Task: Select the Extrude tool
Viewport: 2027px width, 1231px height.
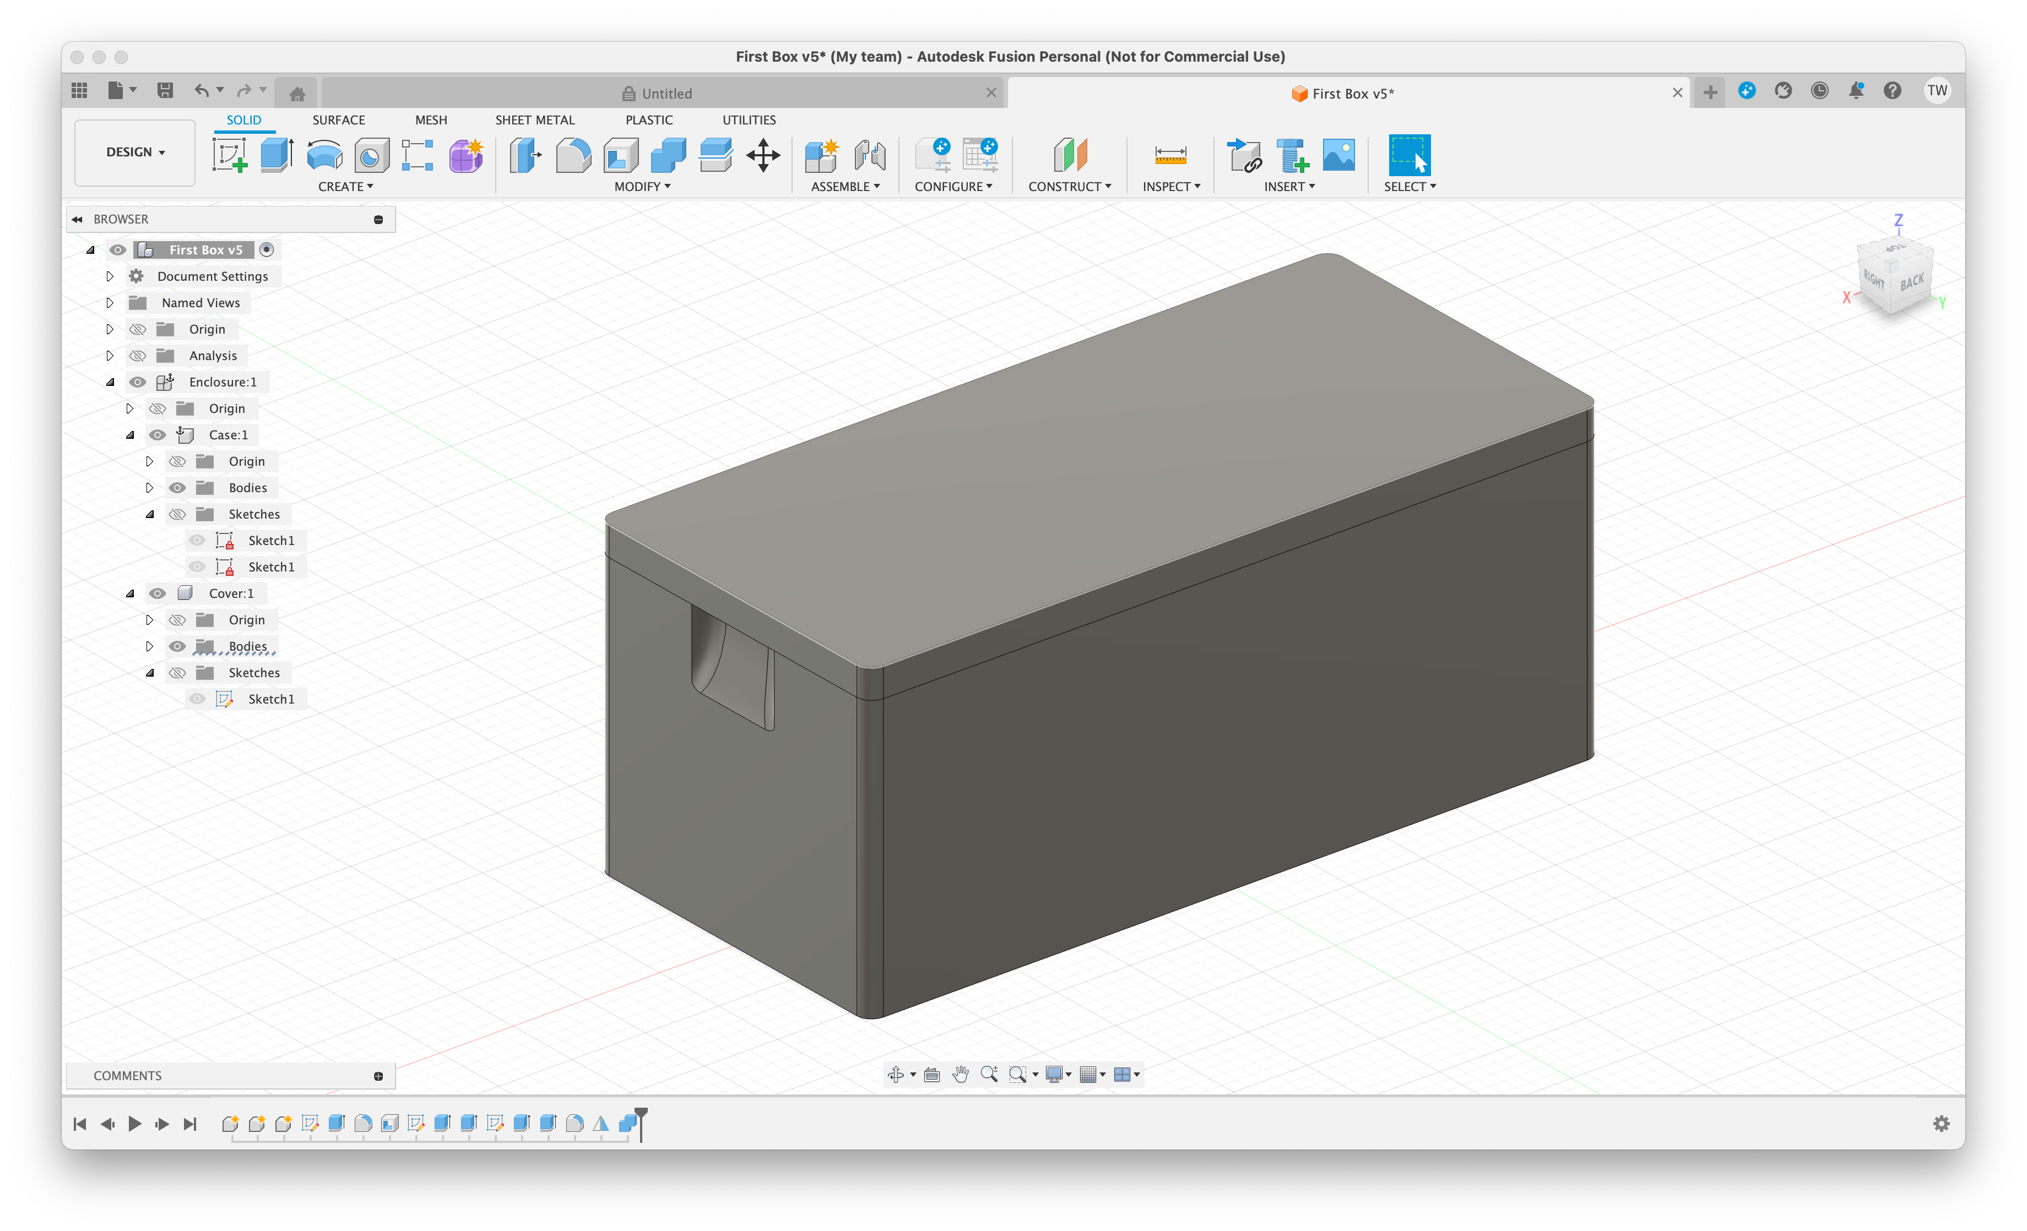Action: click(x=277, y=155)
